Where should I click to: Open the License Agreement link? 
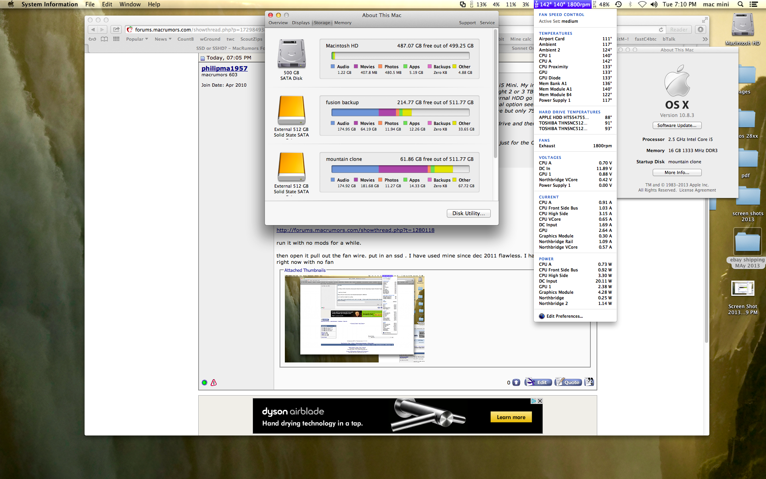tap(697, 190)
